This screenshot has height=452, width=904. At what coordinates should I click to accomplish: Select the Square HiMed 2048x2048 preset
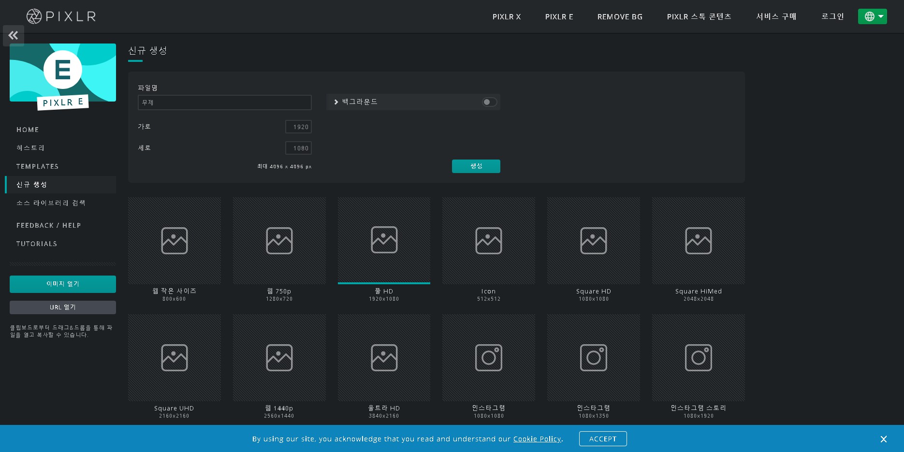[x=699, y=249]
